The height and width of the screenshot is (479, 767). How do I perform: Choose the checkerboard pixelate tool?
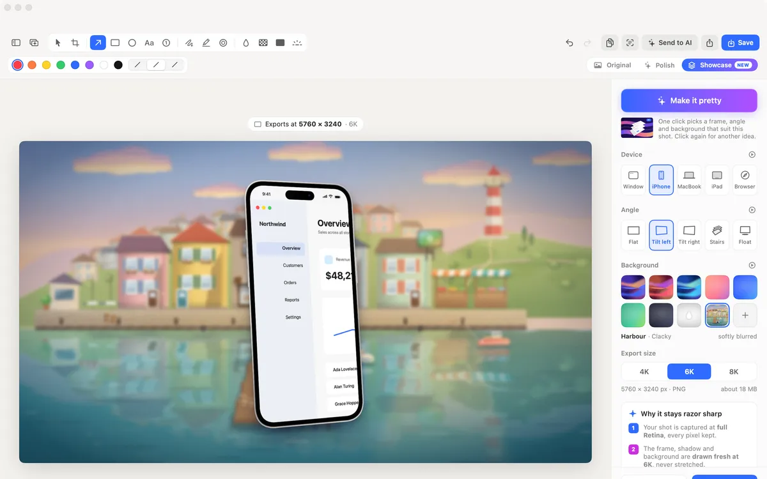(x=263, y=43)
